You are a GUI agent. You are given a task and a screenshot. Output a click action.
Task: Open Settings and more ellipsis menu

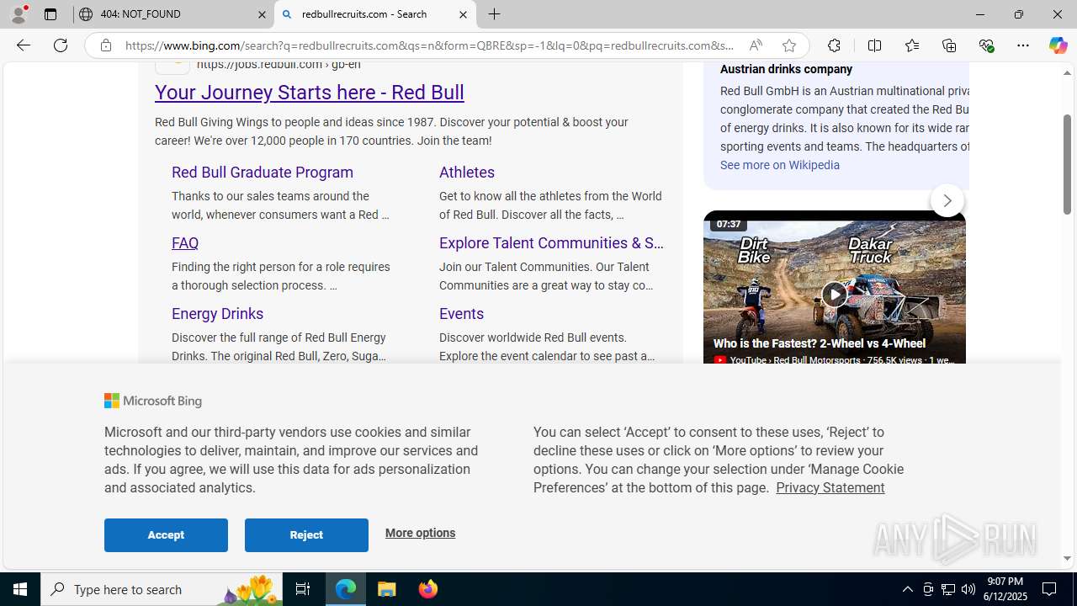click(x=1023, y=45)
